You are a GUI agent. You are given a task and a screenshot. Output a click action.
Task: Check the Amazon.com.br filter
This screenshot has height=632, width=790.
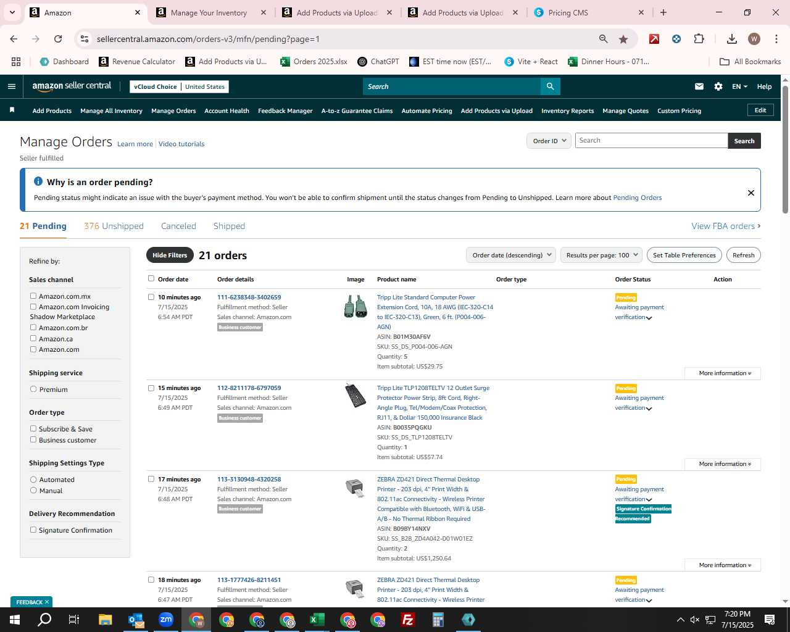point(33,327)
